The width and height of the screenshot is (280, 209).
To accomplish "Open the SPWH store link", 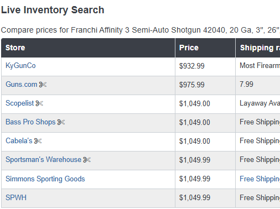I will (x=16, y=197).
